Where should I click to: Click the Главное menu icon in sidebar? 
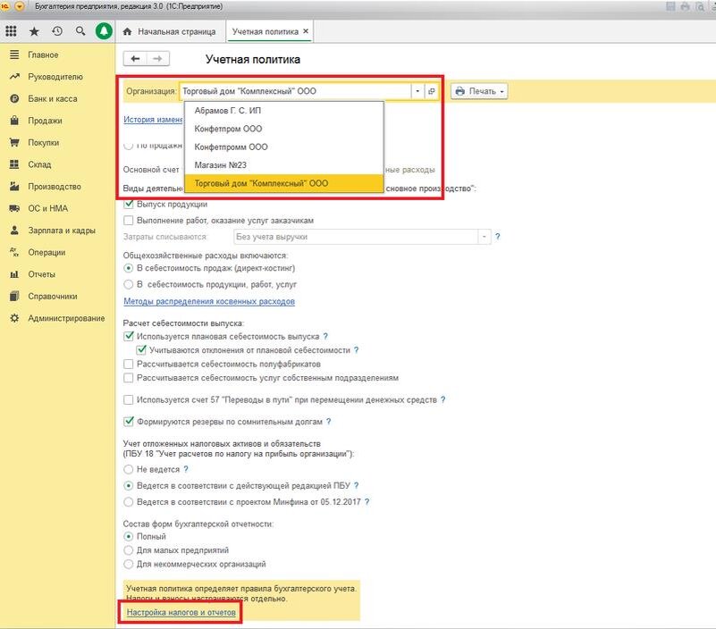14,55
